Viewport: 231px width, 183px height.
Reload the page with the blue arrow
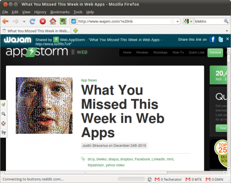33,22
